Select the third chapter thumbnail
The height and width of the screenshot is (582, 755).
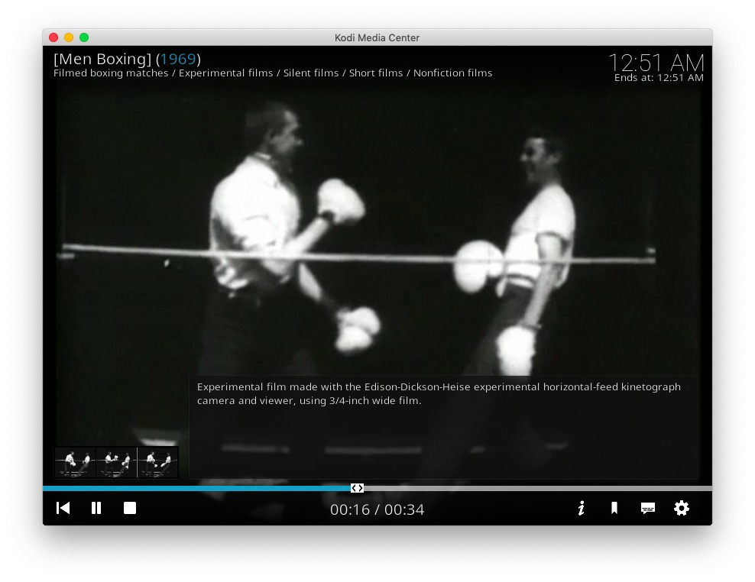(157, 462)
